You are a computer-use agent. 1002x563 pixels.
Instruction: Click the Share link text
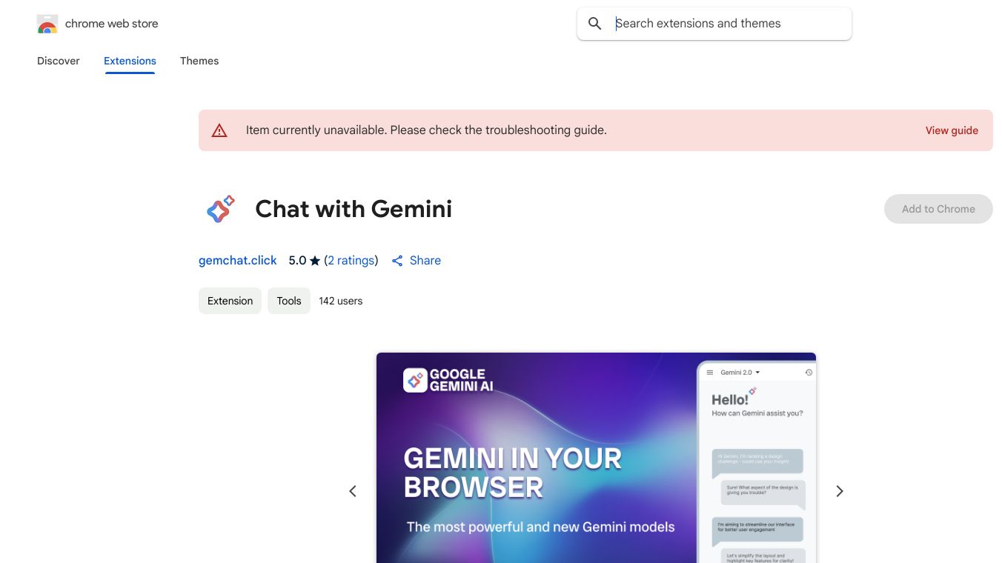(x=425, y=261)
